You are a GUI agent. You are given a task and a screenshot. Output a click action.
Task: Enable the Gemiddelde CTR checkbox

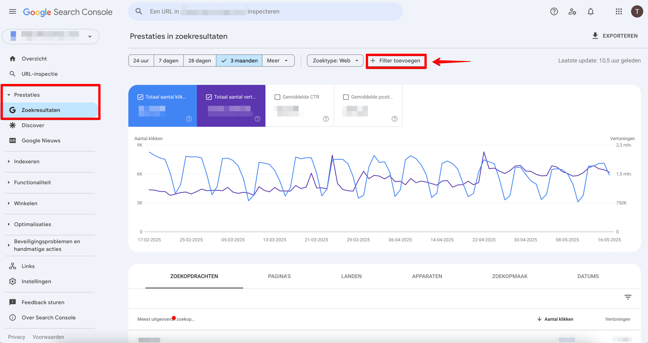[x=277, y=97]
